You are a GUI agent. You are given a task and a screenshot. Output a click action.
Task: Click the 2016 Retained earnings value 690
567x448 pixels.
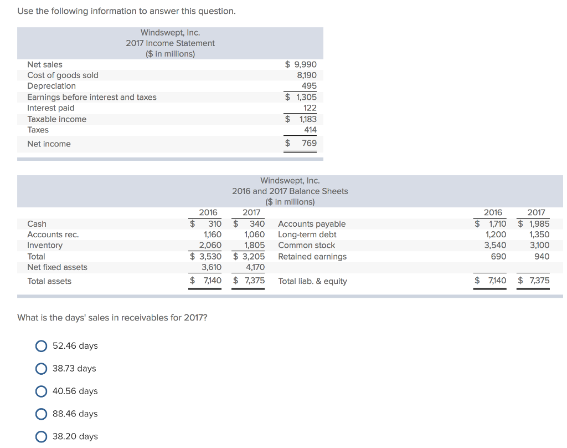[499, 256]
